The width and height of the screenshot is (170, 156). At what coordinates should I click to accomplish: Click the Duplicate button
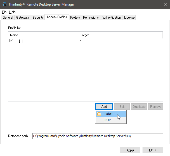coord(139,107)
